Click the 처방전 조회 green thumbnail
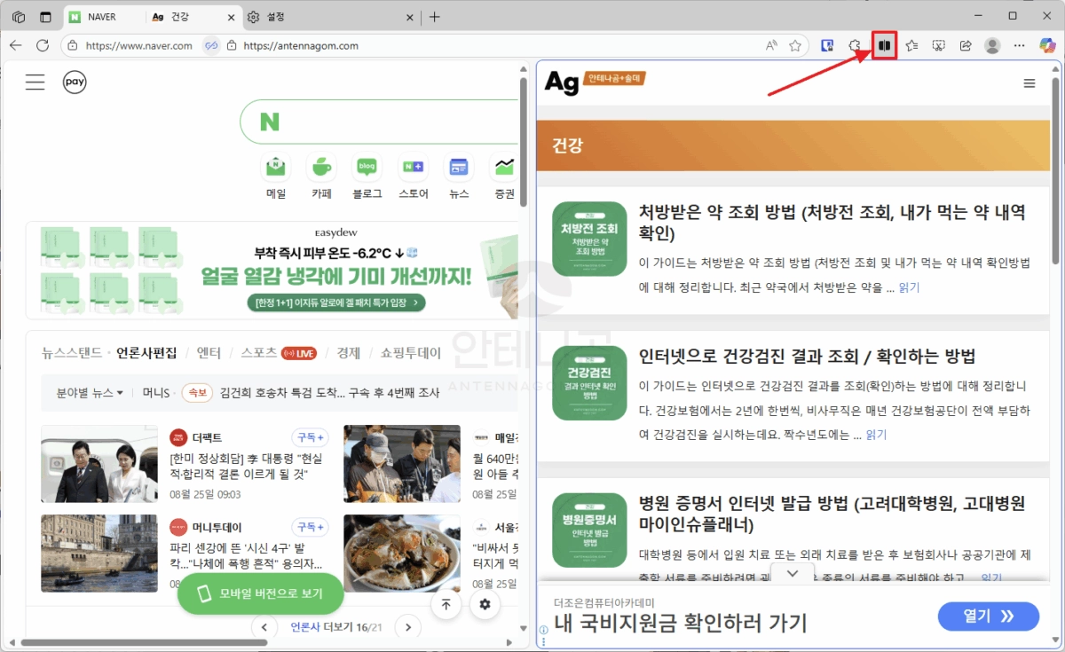The image size is (1065, 652). (589, 239)
